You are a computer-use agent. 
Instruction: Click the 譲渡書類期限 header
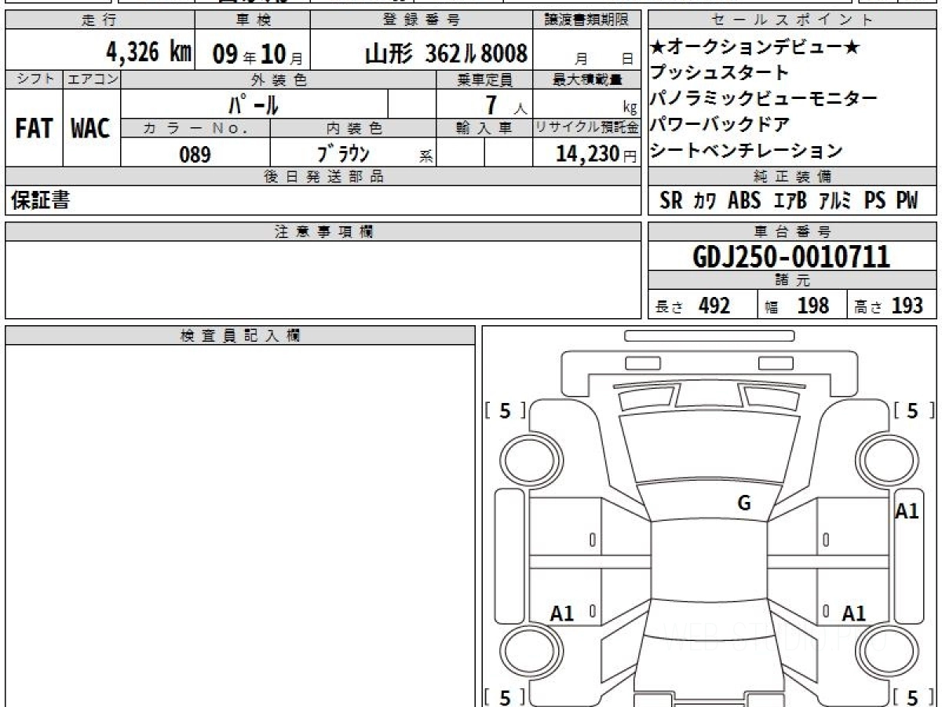587,20
